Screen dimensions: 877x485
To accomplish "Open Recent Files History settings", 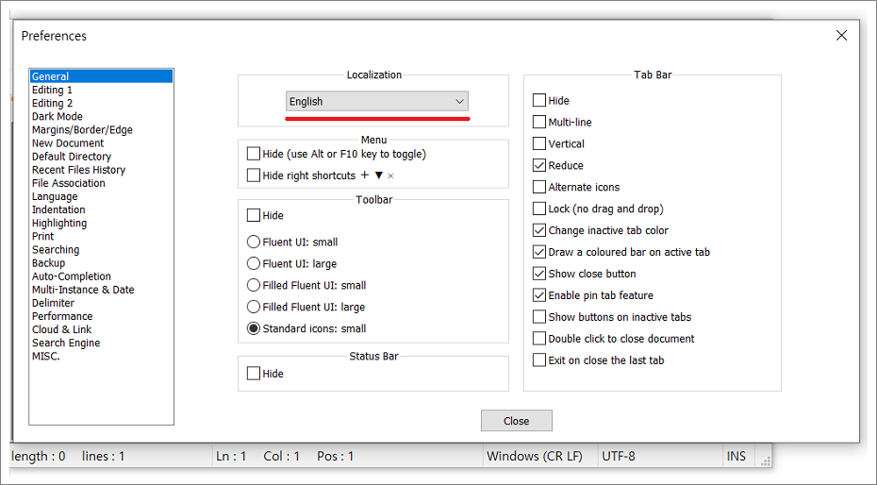I will pos(101,170).
